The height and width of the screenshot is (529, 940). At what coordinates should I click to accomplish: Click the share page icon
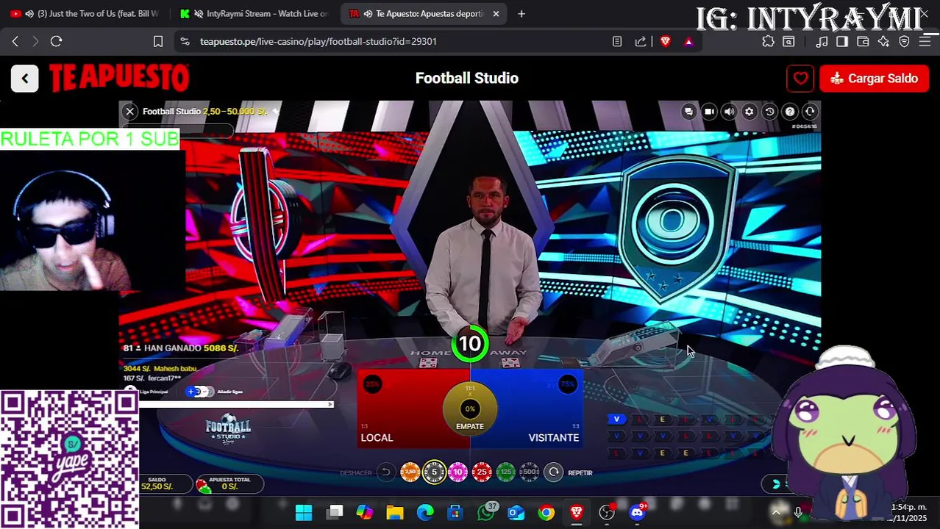(641, 42)
